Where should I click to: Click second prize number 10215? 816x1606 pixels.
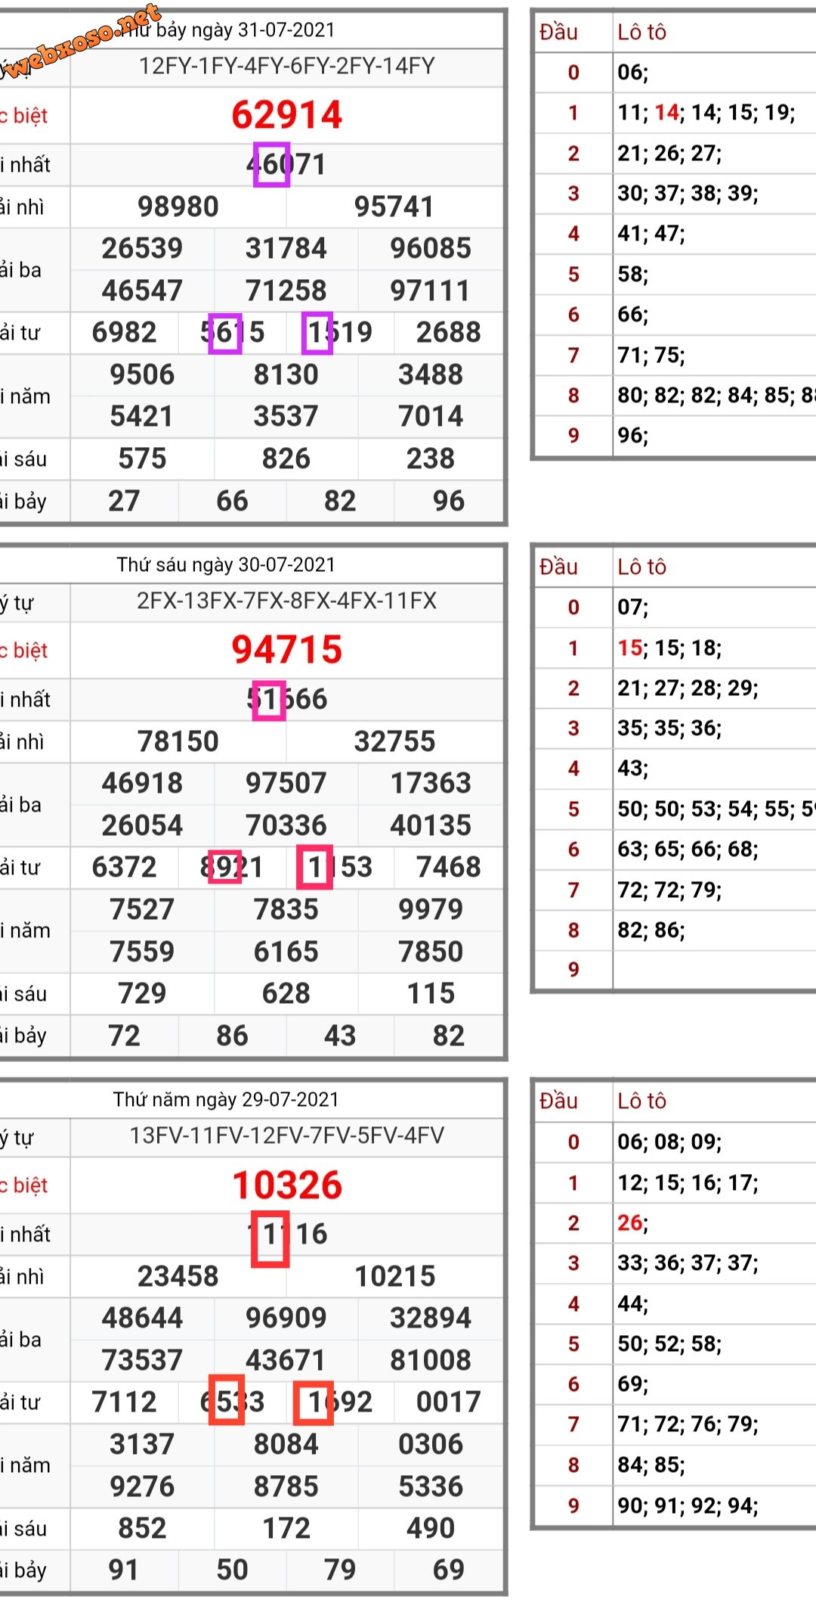pos(395,1276)
